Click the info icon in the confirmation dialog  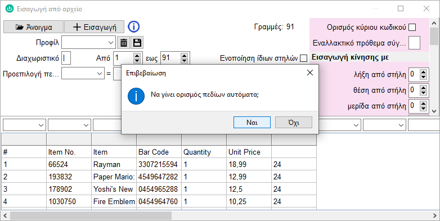coord(136,96)
